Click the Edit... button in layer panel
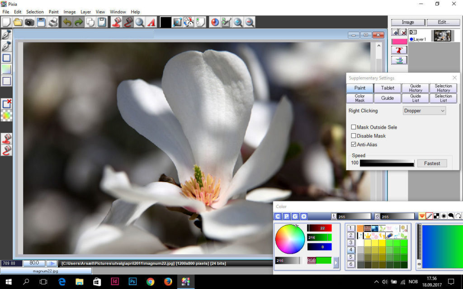The width and height of the screenshot is (463, 289). tap(443, 22)
